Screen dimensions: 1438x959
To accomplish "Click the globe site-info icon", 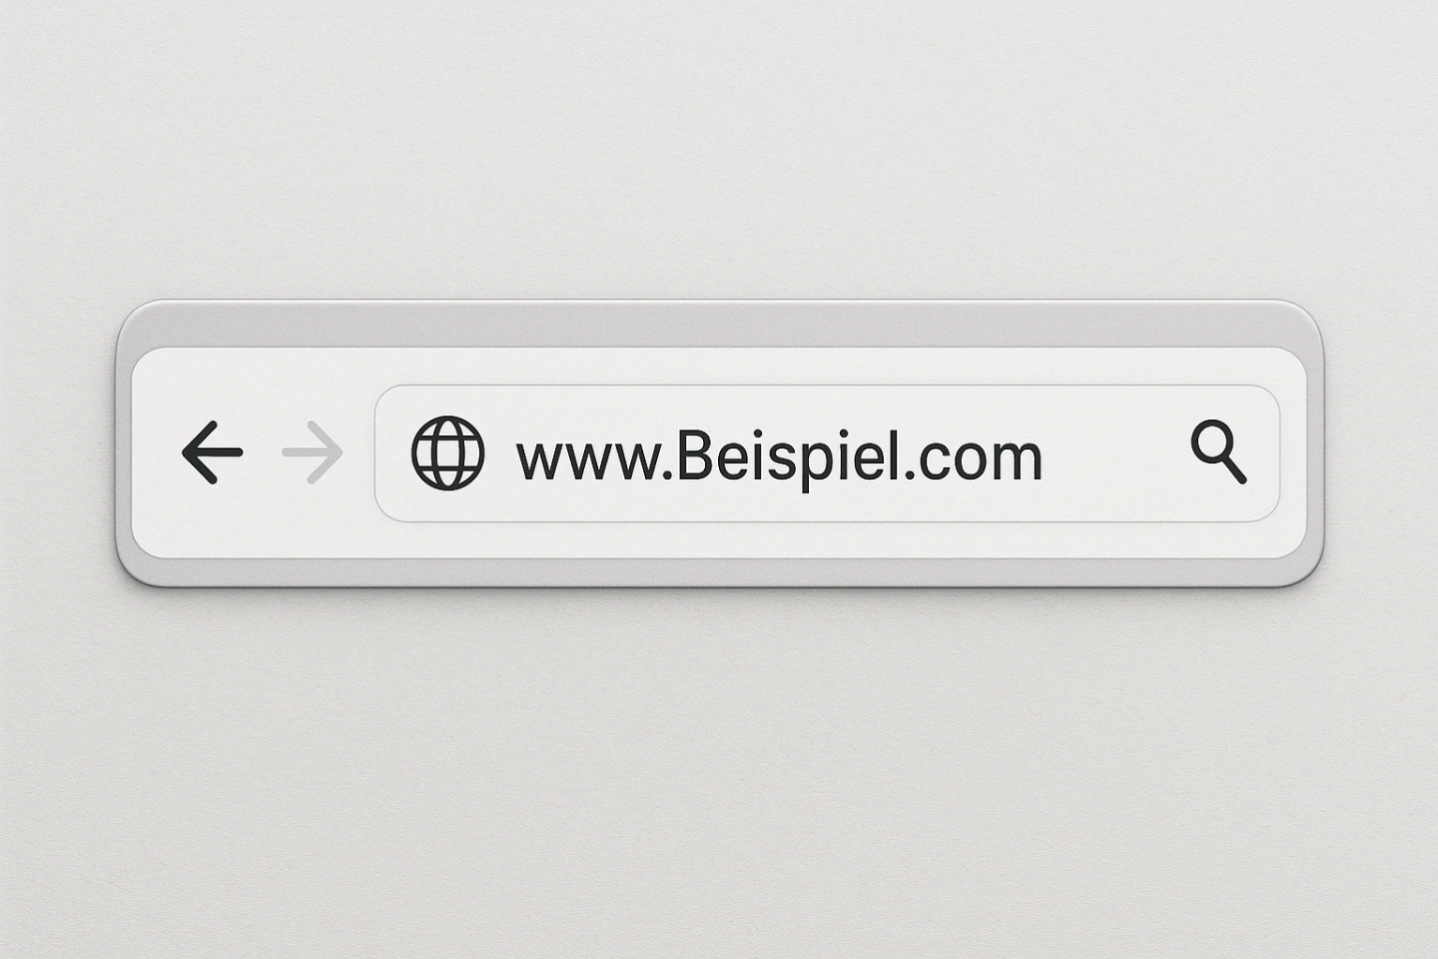I will [x=448, y=453].
